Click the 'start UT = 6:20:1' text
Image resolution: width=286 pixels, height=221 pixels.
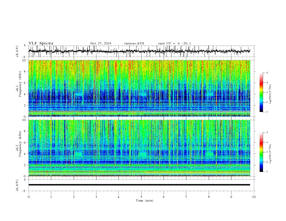174,43
